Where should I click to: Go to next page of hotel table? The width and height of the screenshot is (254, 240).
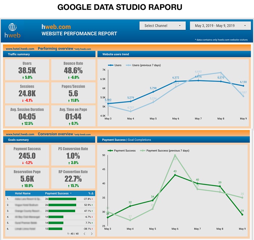tap(91, 233)
